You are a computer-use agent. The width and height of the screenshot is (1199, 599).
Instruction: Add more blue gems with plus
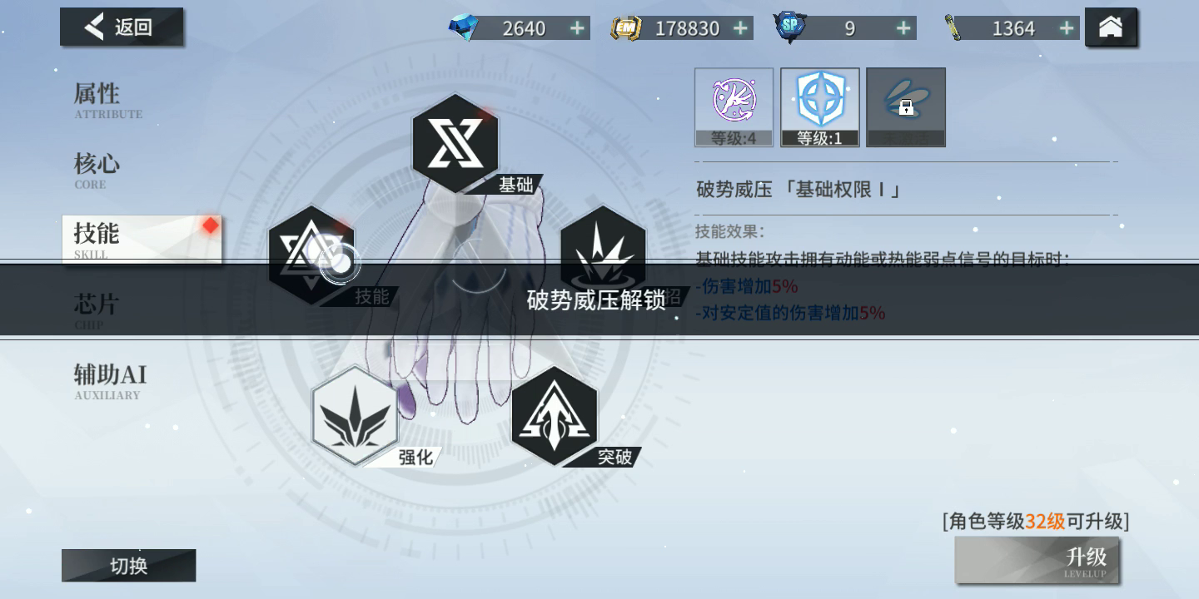(577, 28)
